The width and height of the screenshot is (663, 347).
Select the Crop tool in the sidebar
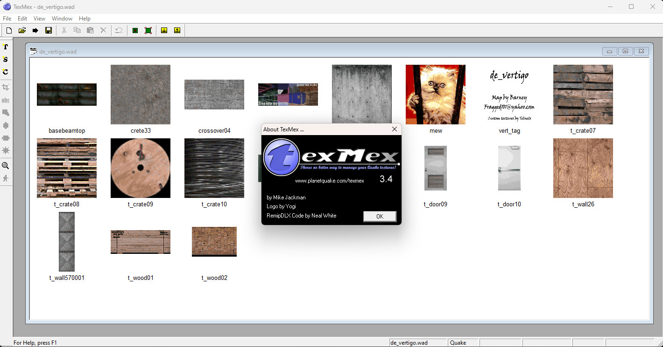(x=6, y=87)
